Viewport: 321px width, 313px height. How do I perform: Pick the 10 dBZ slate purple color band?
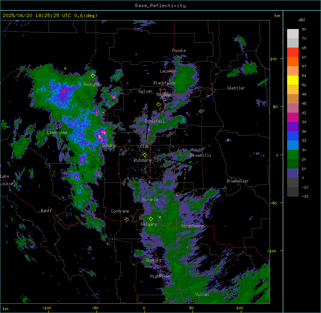[293, 173]
